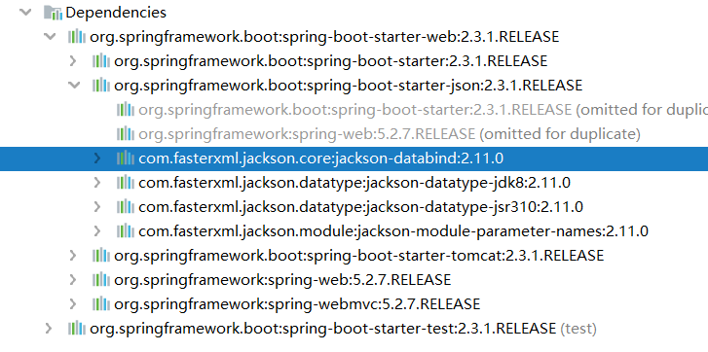
Task: Click library icon of jackson-databind
Action: tap(126, 158)
